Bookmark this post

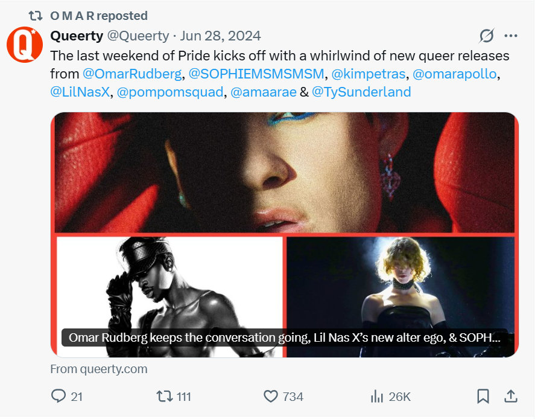483,396
